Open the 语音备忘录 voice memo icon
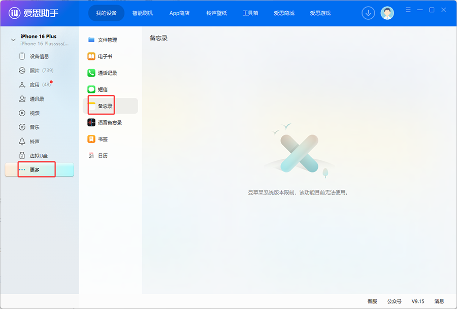 (91, 123)
